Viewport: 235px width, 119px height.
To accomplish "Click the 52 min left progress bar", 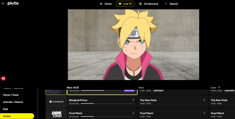I will 101,90.
